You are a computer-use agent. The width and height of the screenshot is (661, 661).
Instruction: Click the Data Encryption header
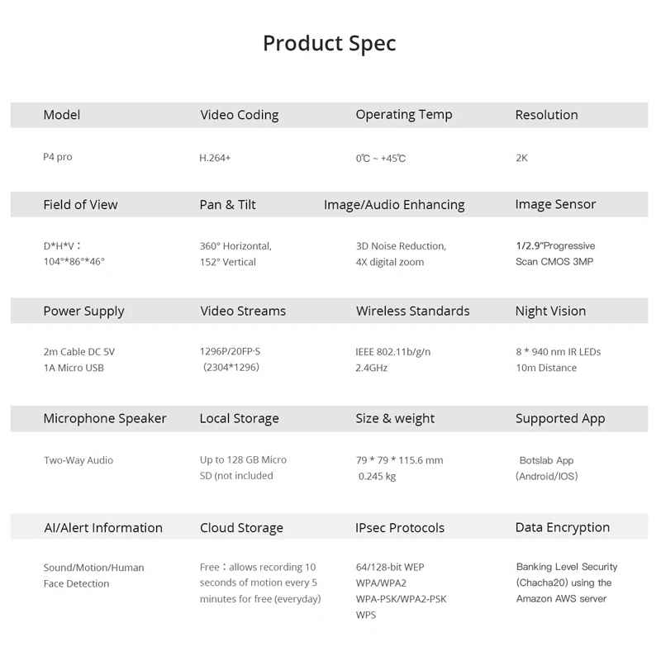(563, 527)
